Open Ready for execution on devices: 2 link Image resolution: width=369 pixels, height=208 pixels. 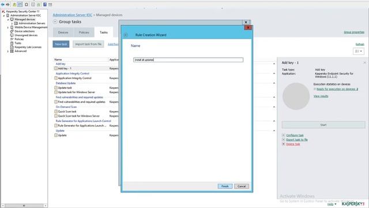click(x=337, y=89)
